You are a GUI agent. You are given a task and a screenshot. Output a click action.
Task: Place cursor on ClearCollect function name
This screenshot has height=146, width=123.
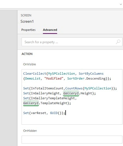coord(35,74)
